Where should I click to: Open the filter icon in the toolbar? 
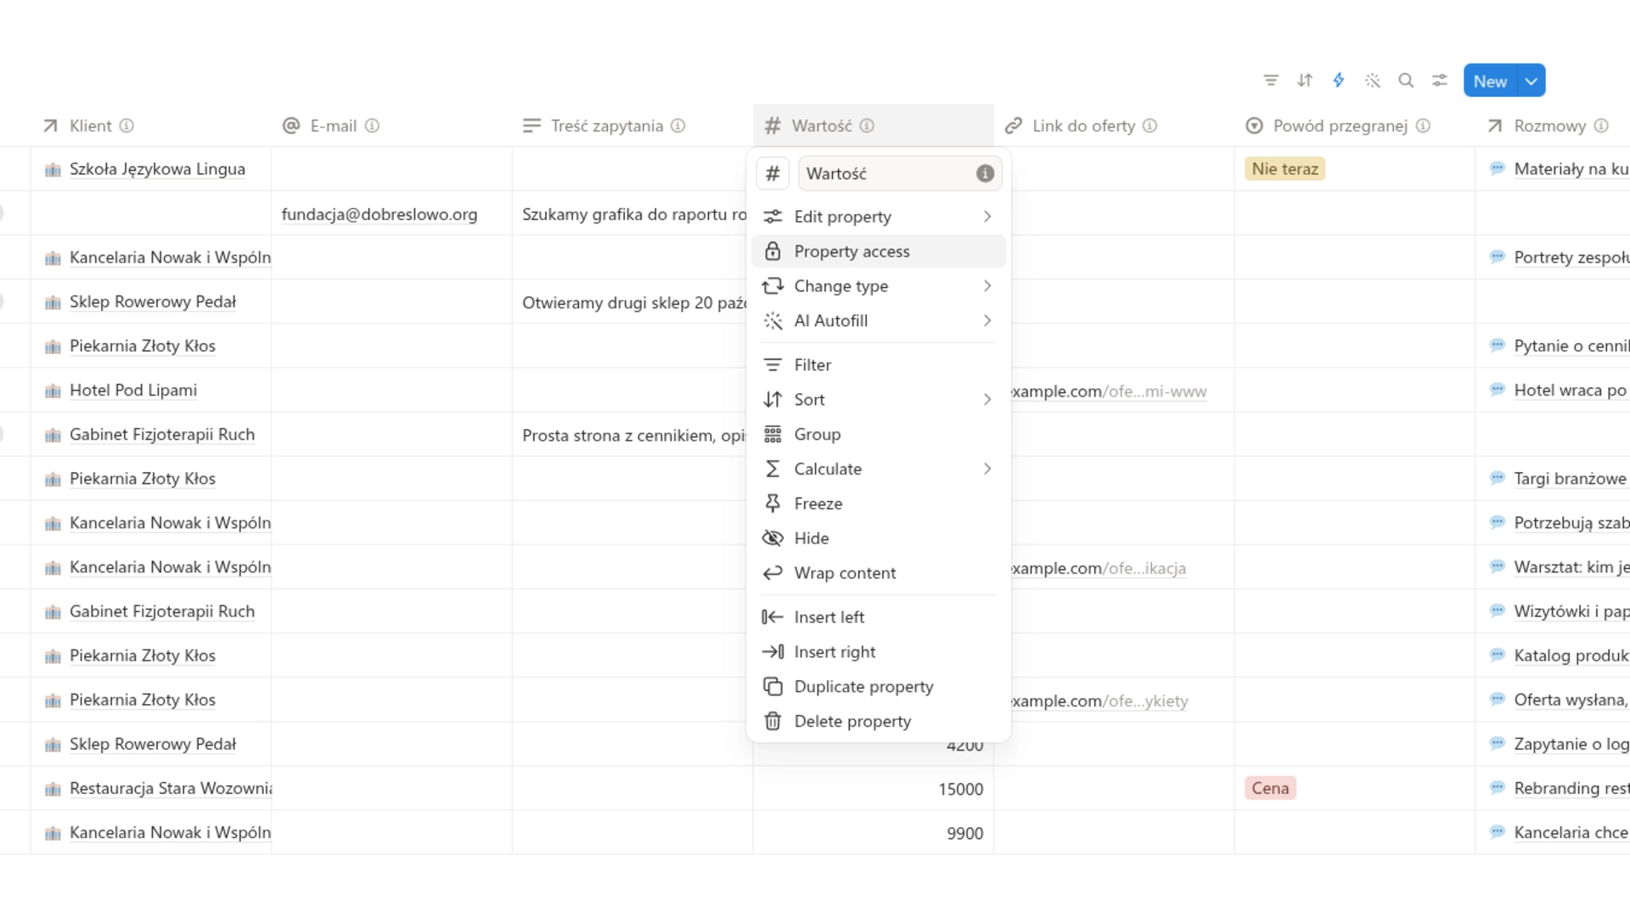[1271, 81]
